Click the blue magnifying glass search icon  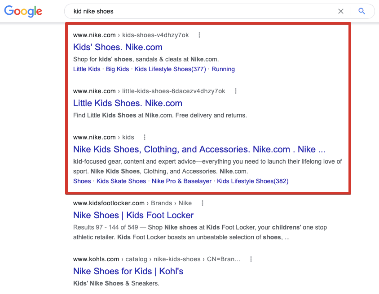pyautogui.click(x=361, y=11)
